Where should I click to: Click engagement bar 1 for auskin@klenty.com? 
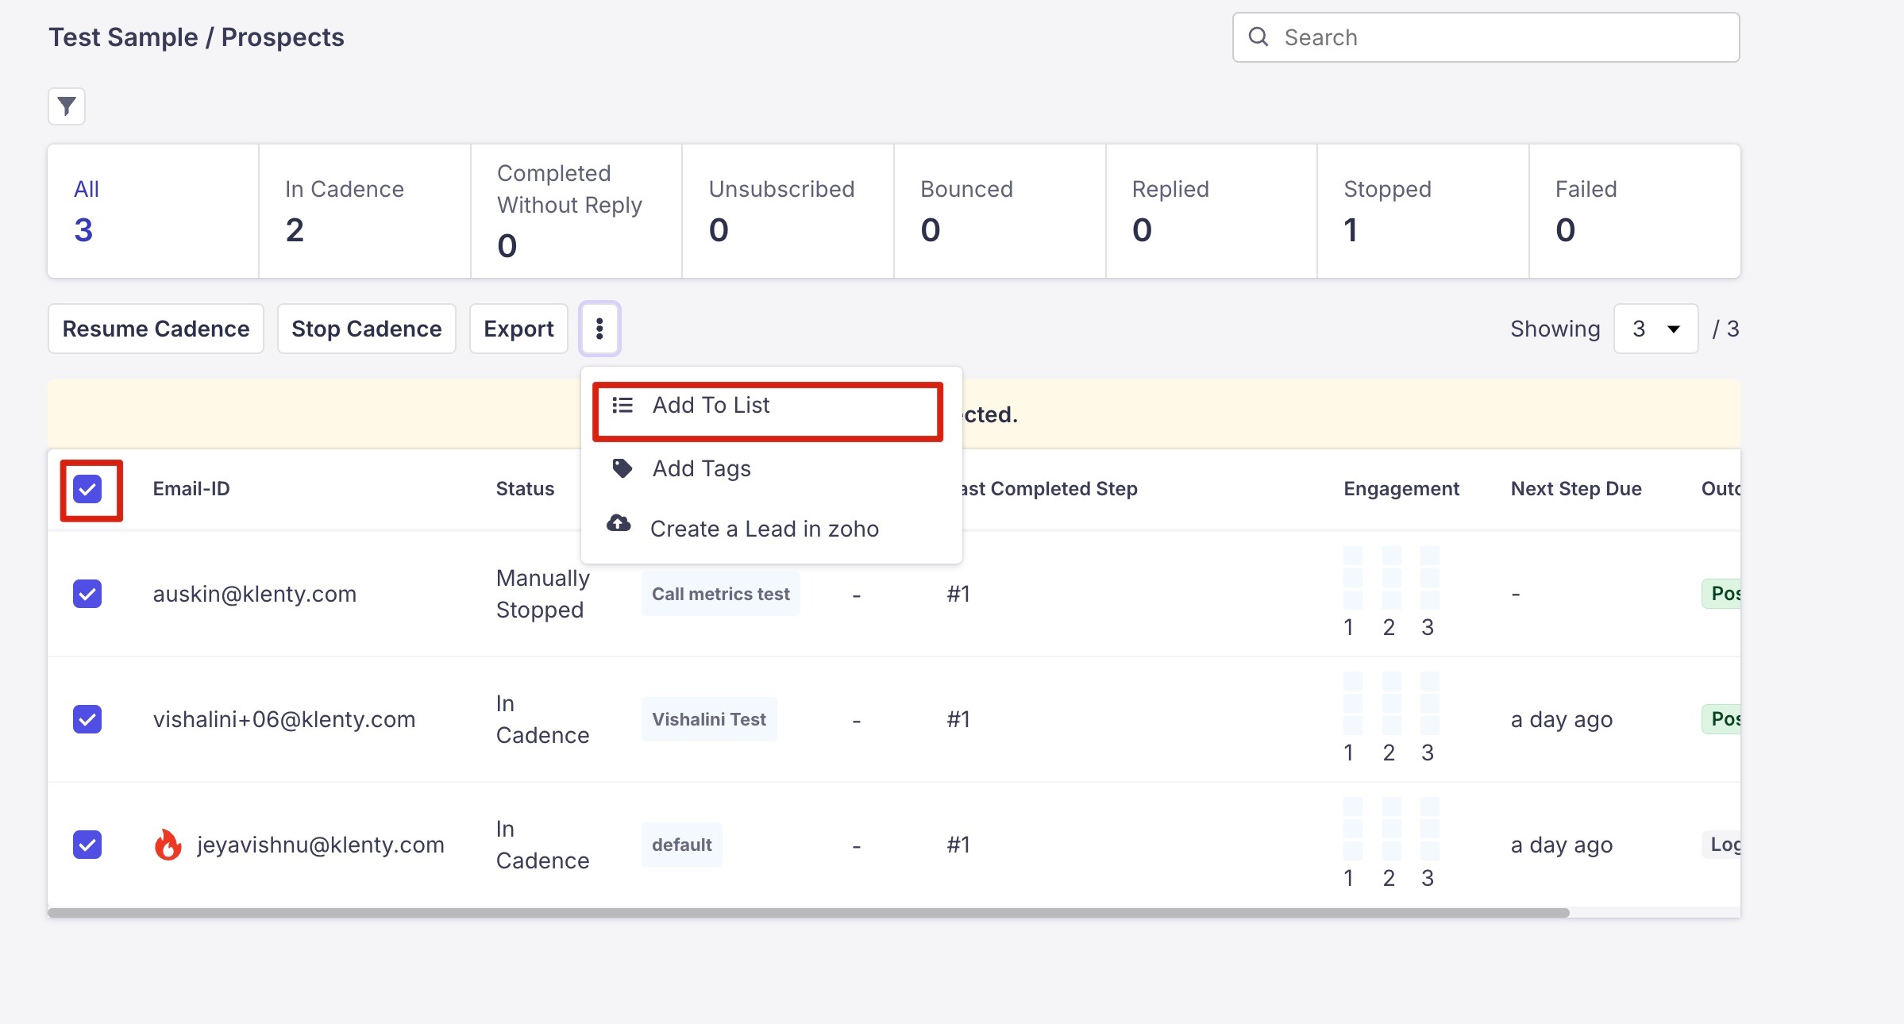click(x=1352, y=577)
